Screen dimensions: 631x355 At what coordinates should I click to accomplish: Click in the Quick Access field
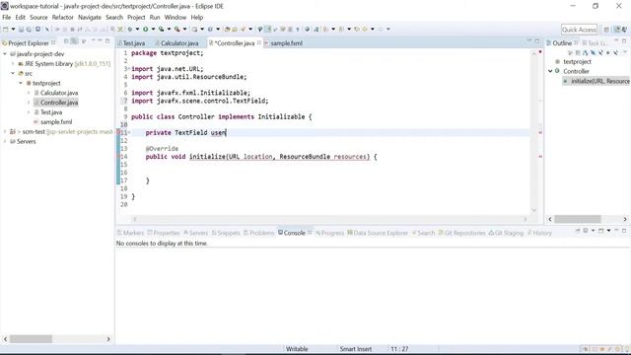[579, 30]
